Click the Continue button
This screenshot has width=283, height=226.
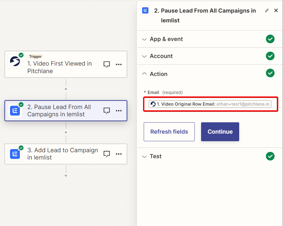click(x=220, y=131)
